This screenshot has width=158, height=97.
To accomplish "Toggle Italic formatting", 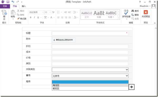I will [x=34, y=17].
